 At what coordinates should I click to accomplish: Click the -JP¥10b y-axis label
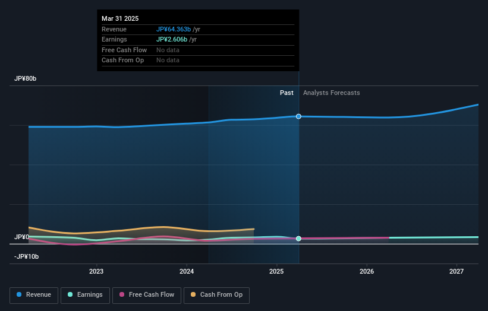tap(27, 256)
